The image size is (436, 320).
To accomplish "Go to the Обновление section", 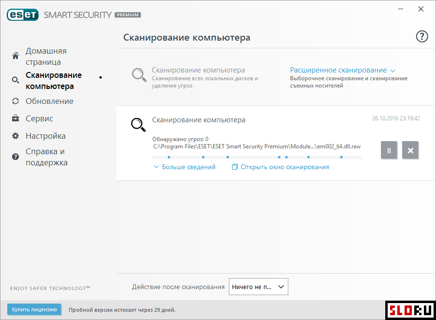I will pyautogui.click(x=49, y=101).
